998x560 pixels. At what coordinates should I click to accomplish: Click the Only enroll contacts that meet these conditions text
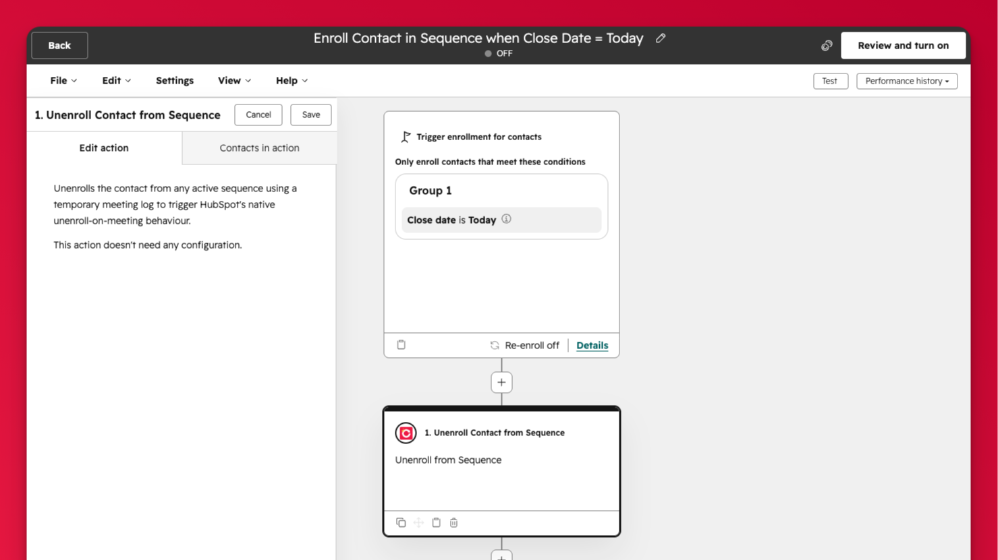490,162
